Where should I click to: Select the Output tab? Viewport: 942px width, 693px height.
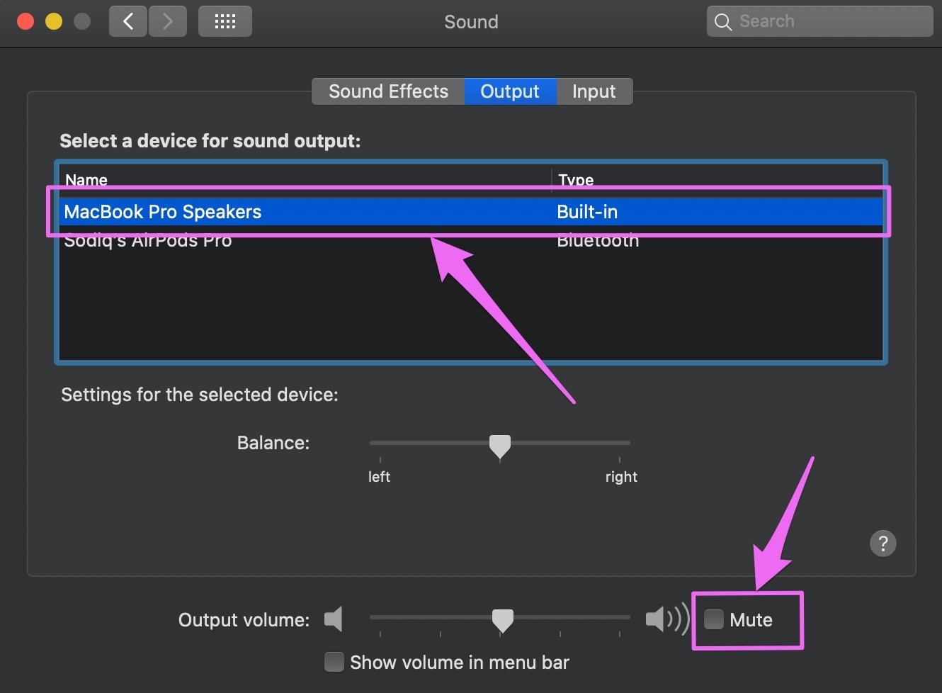510,91
